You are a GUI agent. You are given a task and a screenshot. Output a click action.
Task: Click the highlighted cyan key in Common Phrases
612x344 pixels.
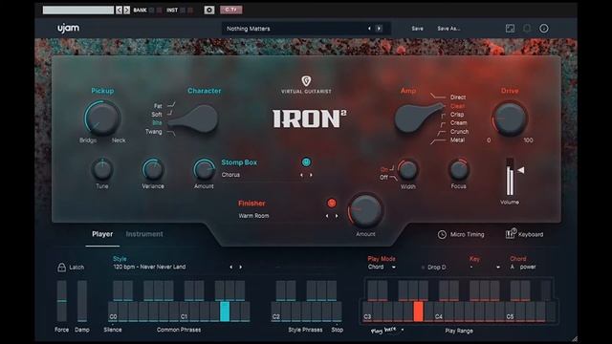(x=225, y=312)
